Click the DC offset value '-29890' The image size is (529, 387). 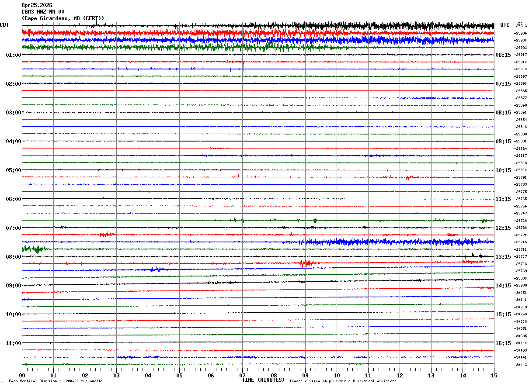[521, 84]
